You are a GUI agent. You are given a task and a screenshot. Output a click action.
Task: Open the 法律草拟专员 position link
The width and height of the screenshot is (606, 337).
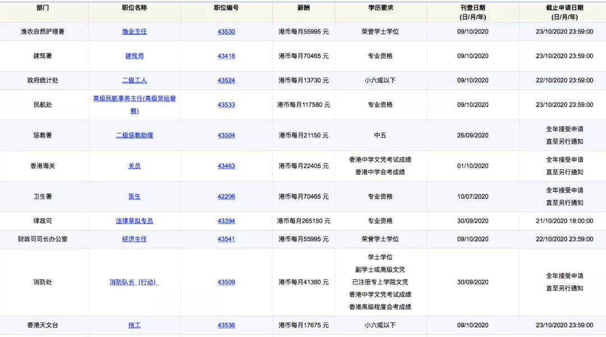(134, 221)
